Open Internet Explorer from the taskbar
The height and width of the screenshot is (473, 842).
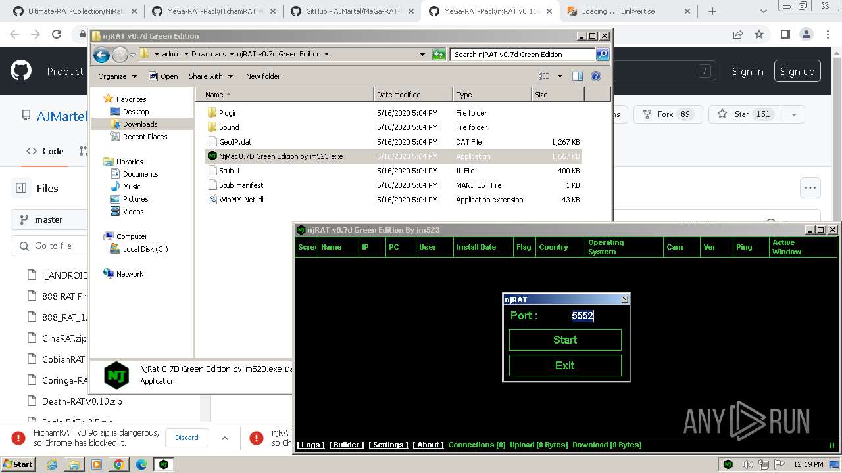(53, 464)
